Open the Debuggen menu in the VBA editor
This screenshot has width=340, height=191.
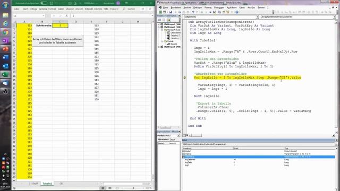pos(219,7)
